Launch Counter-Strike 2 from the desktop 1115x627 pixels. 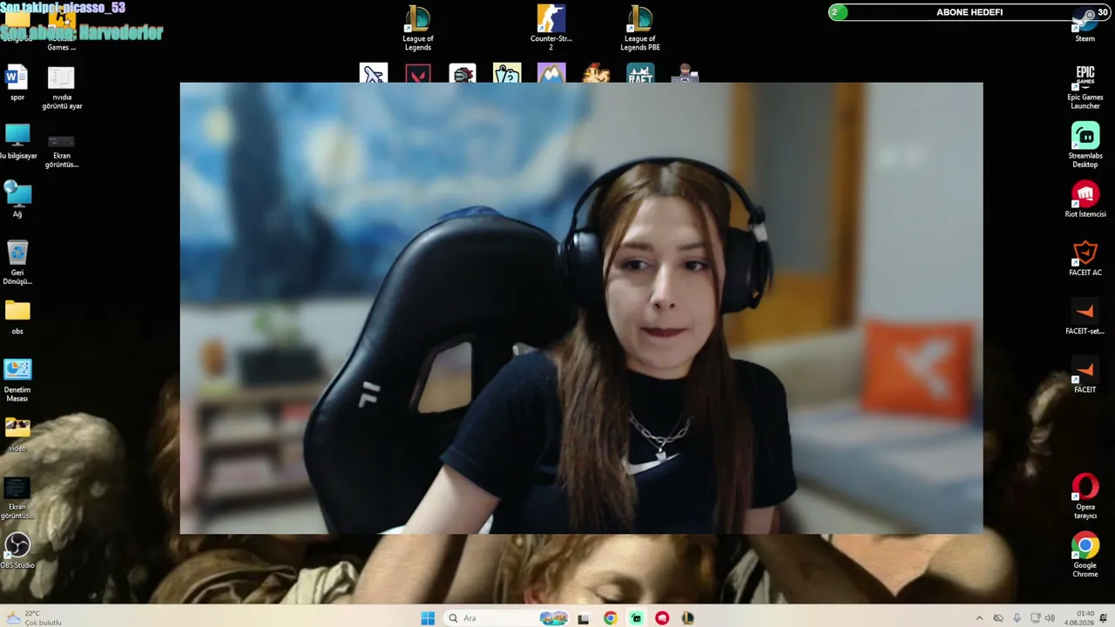click(551, 28)
